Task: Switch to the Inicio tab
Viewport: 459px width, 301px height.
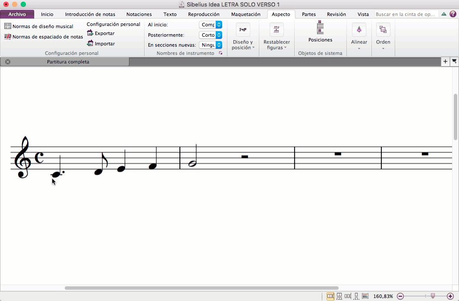Action: pyautogui.click(x=47, y=14)
